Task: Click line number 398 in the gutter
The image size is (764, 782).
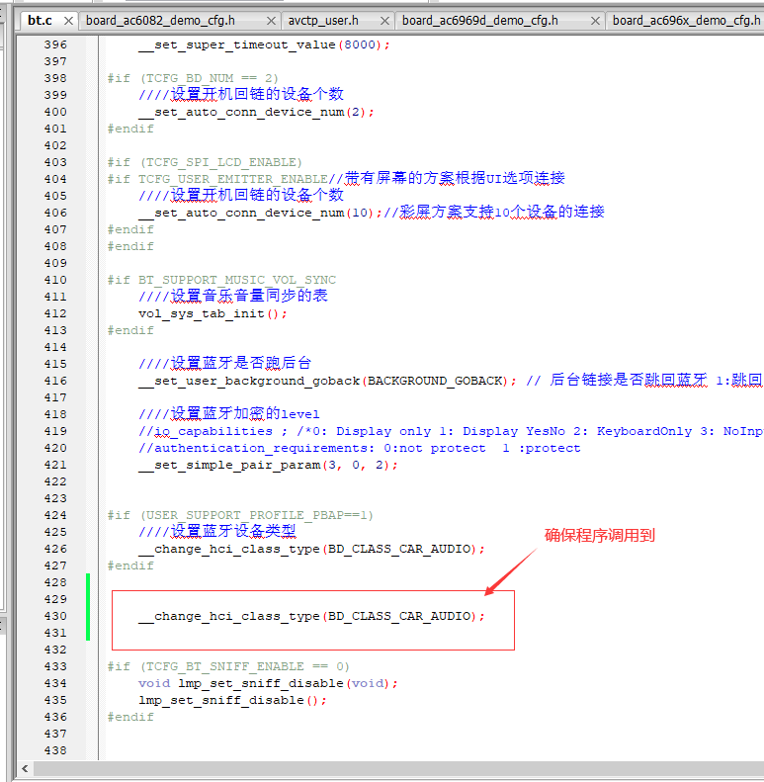Action: [x=55, y=78]
